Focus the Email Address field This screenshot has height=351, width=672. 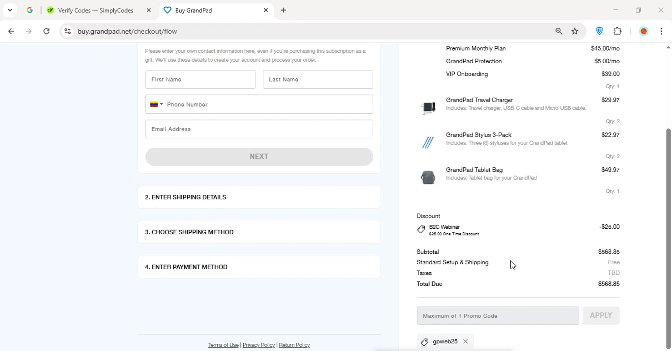coord(259,129)
